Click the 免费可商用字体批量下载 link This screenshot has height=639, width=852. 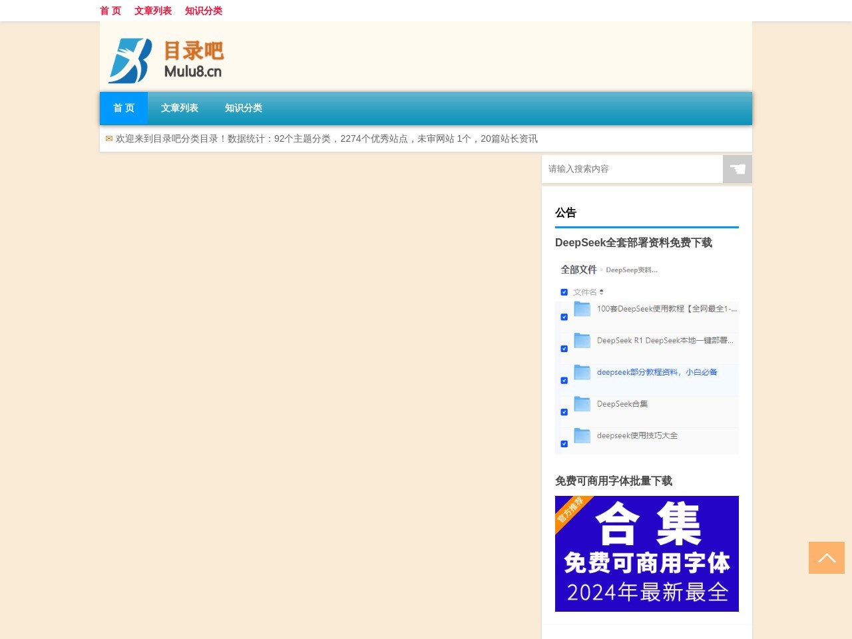click(x=615, y=481)
